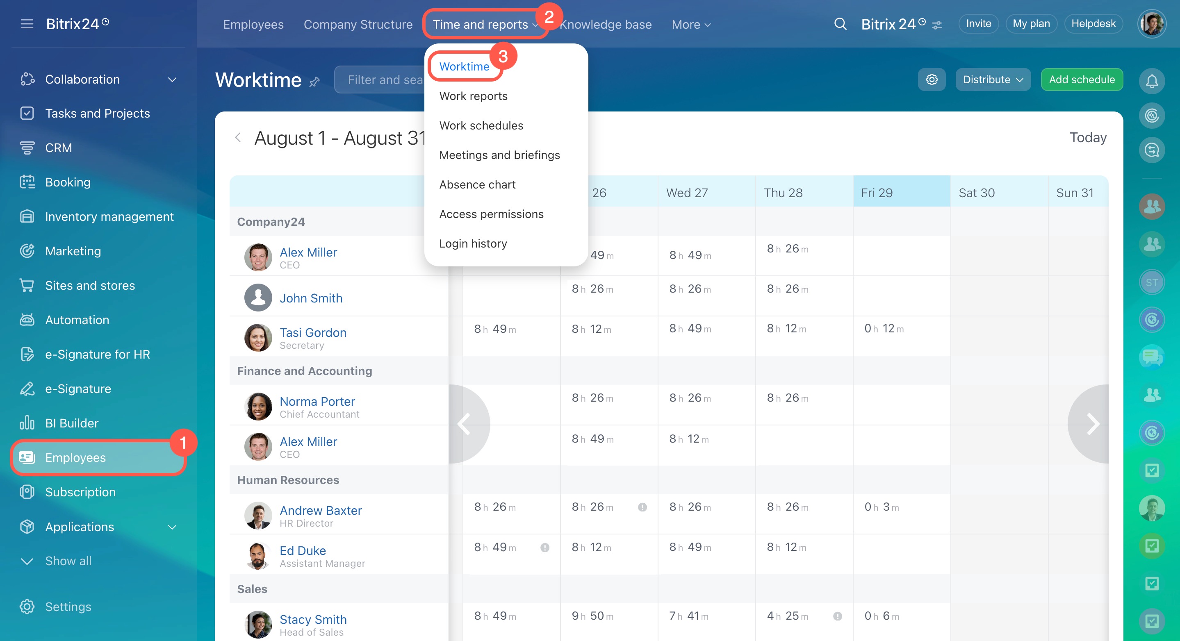Open the Distribute dropdown button

pyautogui.click(x=993, y=80)
